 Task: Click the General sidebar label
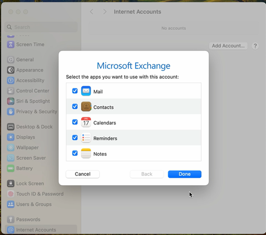point(25,60)
